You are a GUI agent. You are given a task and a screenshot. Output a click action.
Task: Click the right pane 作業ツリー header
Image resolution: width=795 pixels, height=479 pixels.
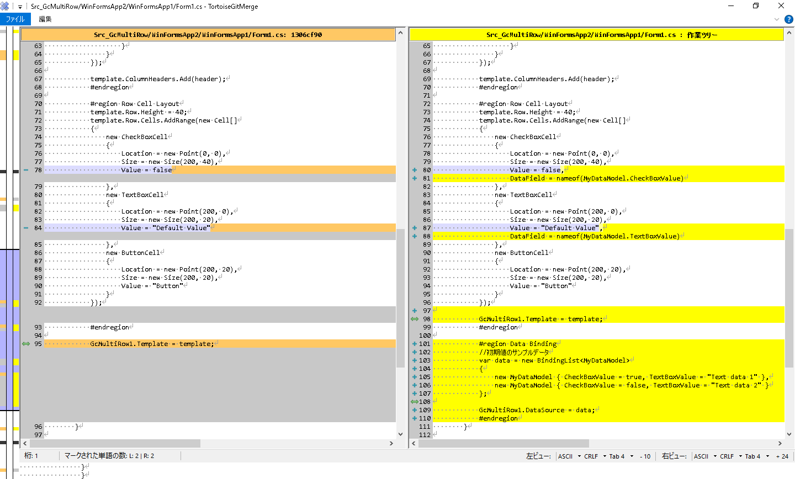click(596, 35)
